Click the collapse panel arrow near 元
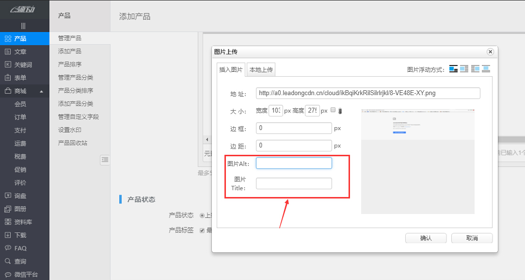The image size is (525, 280). tap(207, 139)
